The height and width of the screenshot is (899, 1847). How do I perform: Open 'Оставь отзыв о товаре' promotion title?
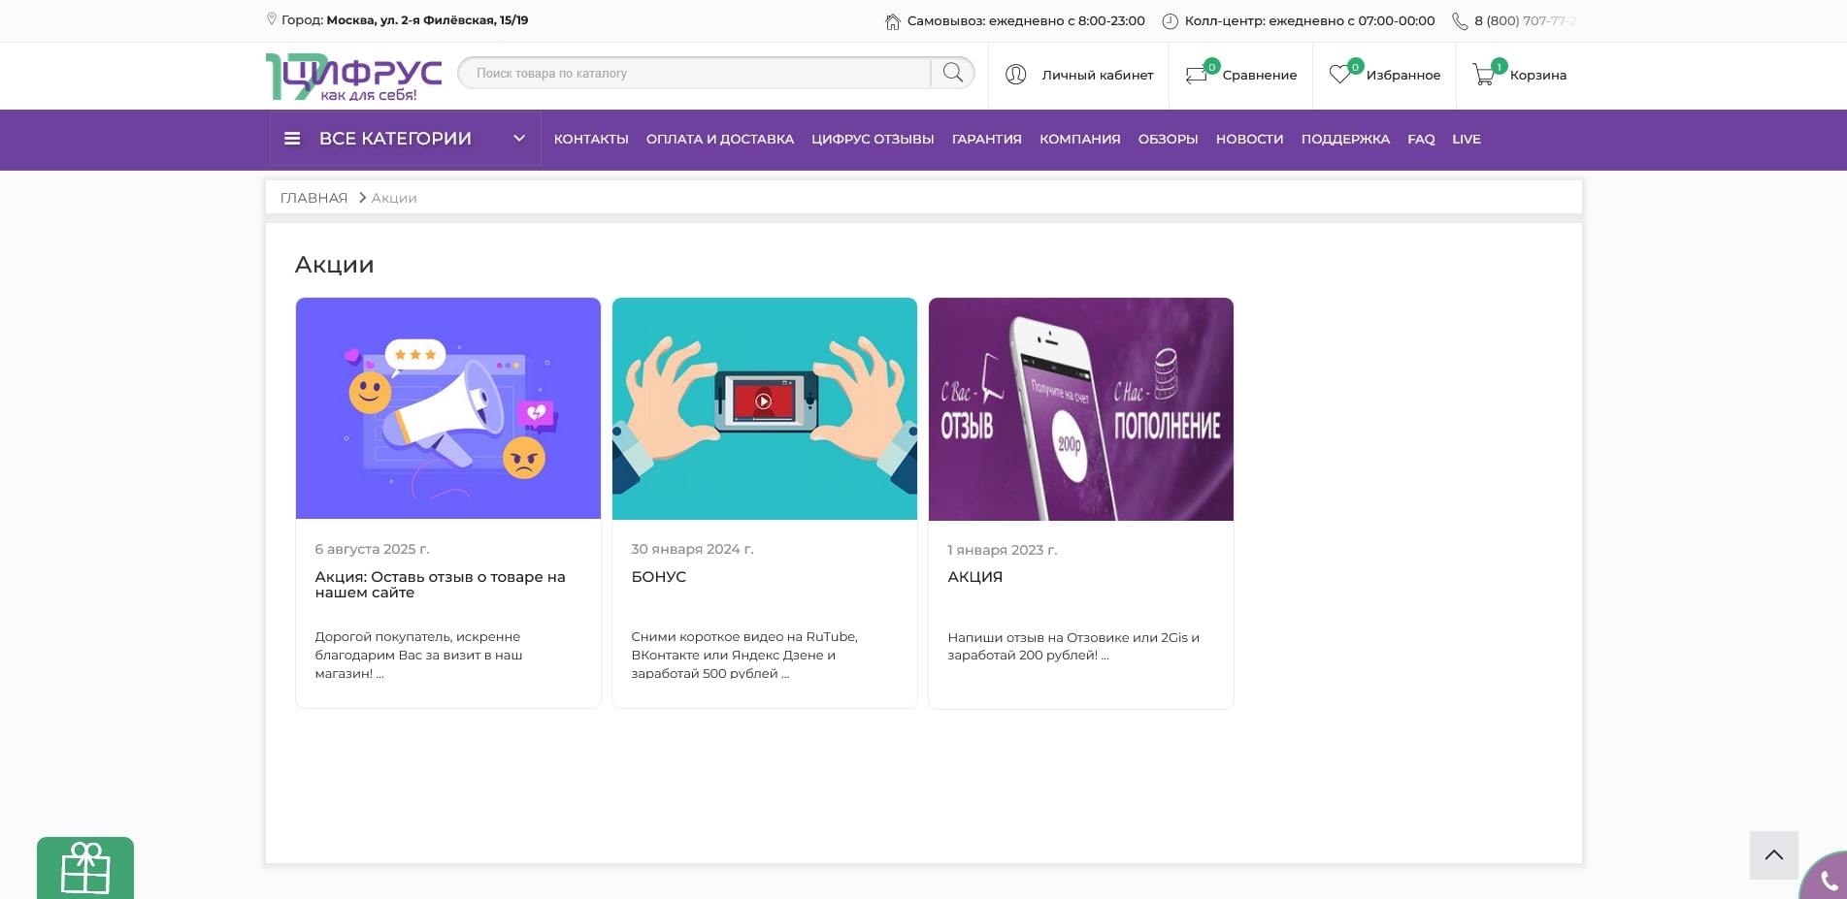[x=440, y=584]
